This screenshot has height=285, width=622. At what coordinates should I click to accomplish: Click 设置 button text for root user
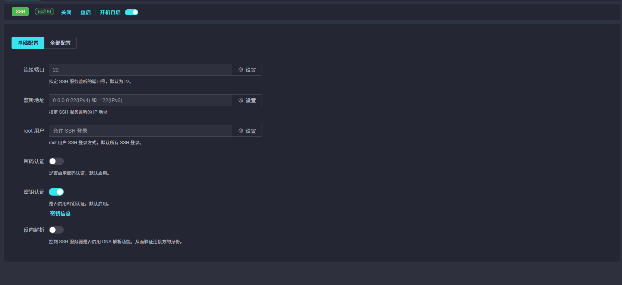click(x=251, y=131)
